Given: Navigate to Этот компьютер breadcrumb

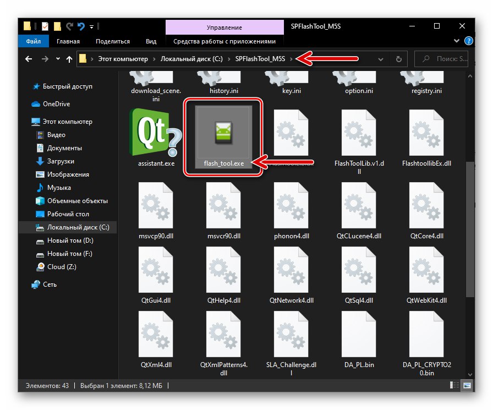Looking at the screenshot, I should pos(123,59).
